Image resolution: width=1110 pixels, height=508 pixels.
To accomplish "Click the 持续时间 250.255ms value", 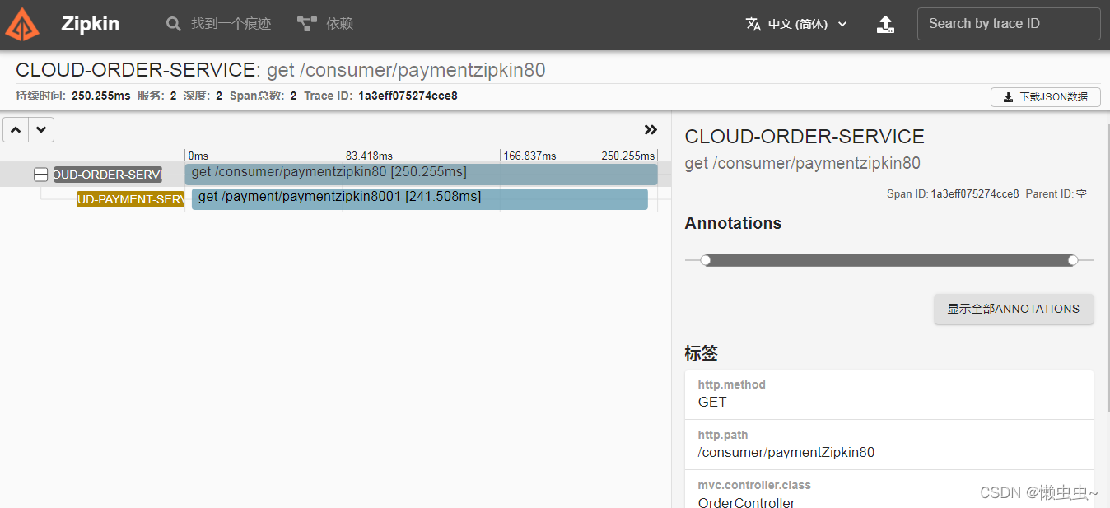I will click(100, 96).
